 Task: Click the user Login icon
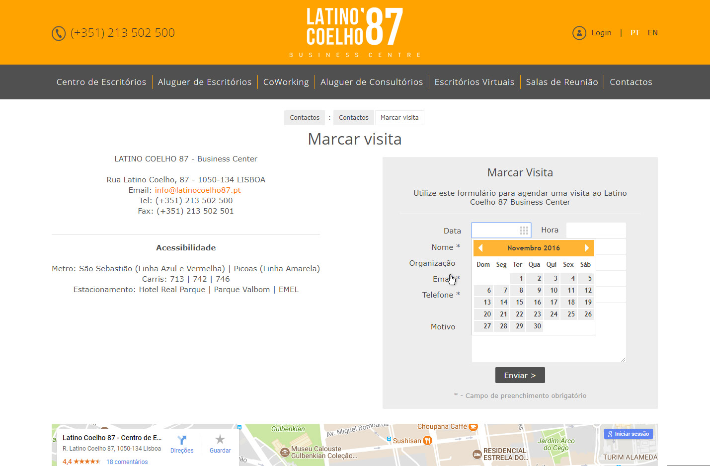pos(579,33)
